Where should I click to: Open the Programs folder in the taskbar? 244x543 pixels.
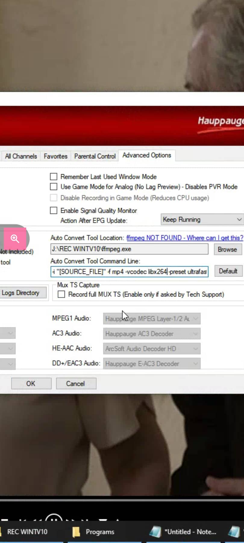[x=93, y=532]
